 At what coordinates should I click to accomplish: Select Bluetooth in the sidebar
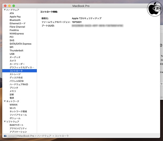click(15, 20)
